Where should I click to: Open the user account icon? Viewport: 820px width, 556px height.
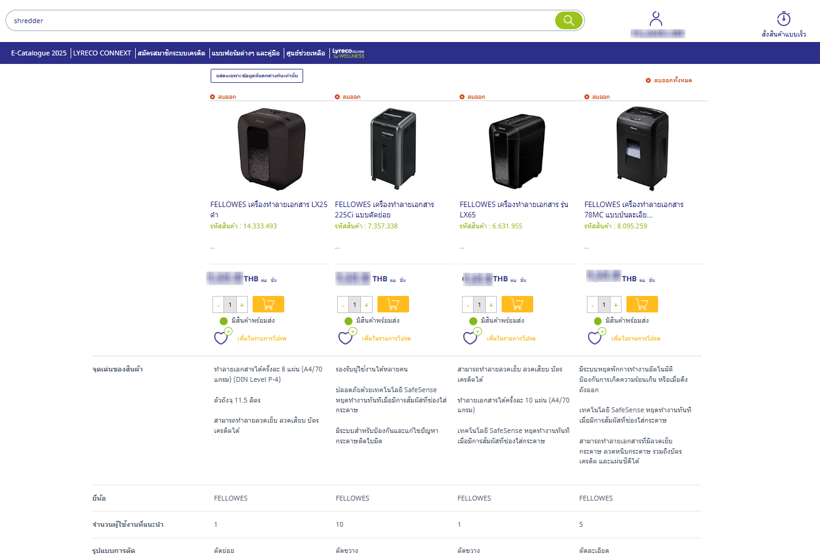click(x=656, y=19)
